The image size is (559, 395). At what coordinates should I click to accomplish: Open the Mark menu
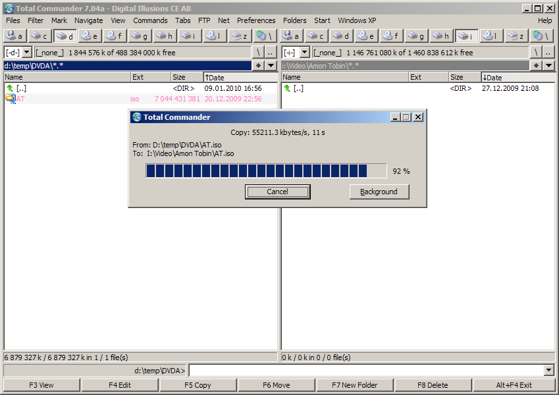click(59, 20)
